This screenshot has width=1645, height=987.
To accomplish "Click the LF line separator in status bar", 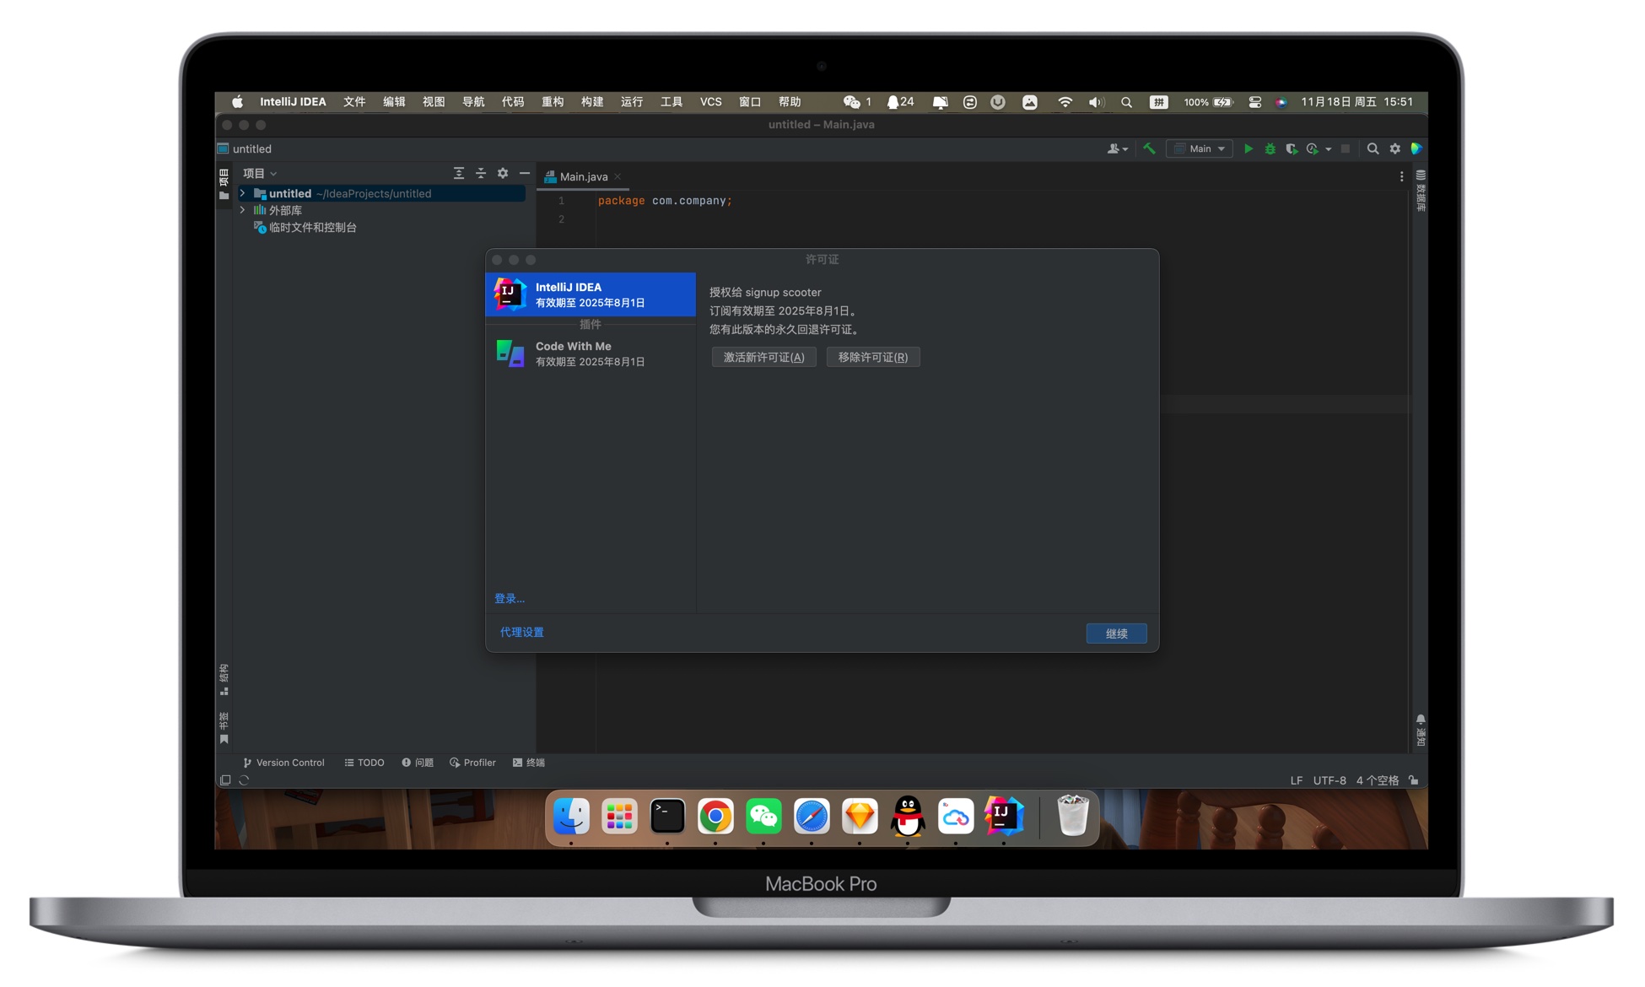I will [1297, 780].
